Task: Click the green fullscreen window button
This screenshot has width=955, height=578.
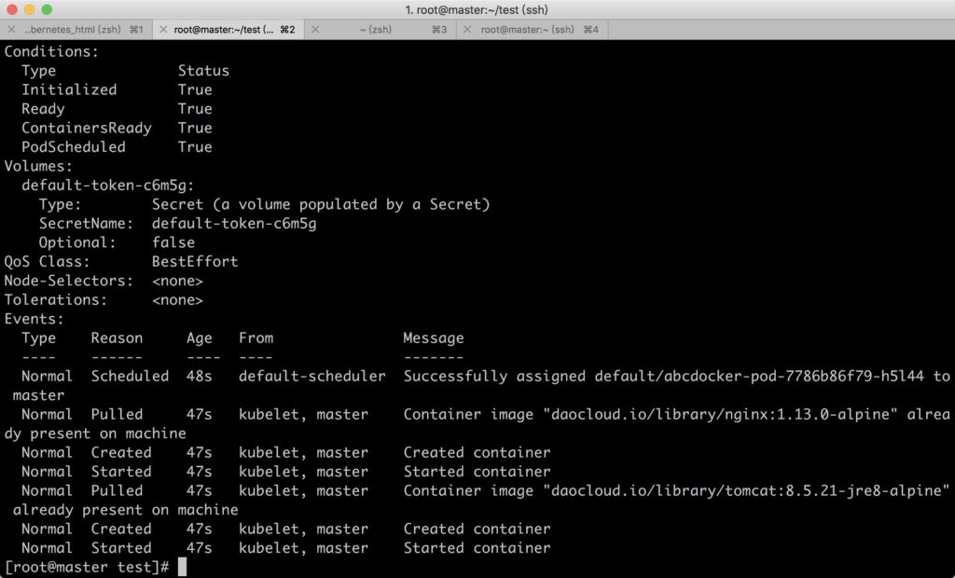Action: pos(47,9)
